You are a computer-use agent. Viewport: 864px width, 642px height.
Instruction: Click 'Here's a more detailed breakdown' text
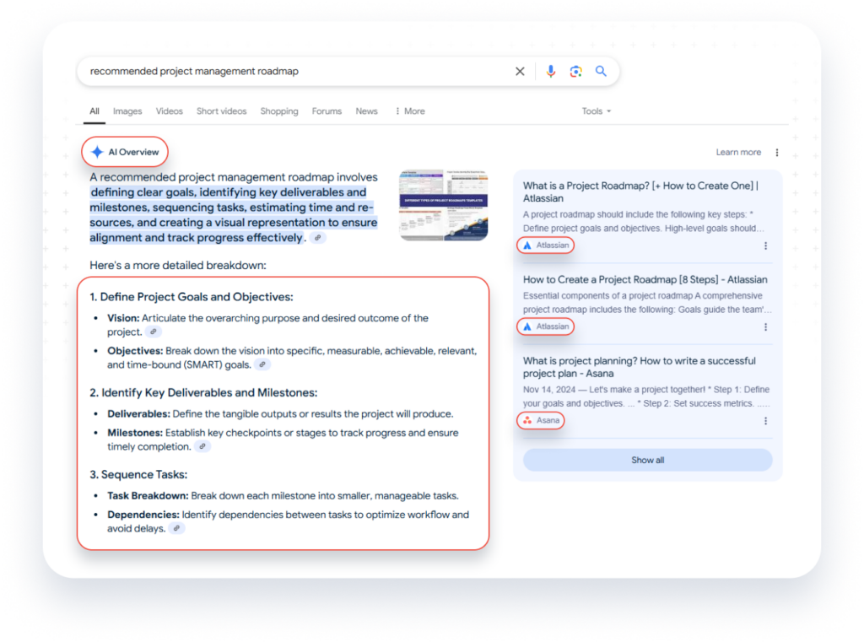(177, 266)
